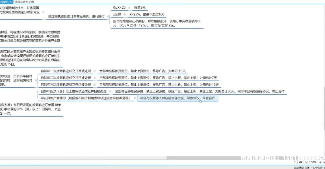Collapse the 自然年二次虚假轨迹成立并且被处理 branch

95,78
